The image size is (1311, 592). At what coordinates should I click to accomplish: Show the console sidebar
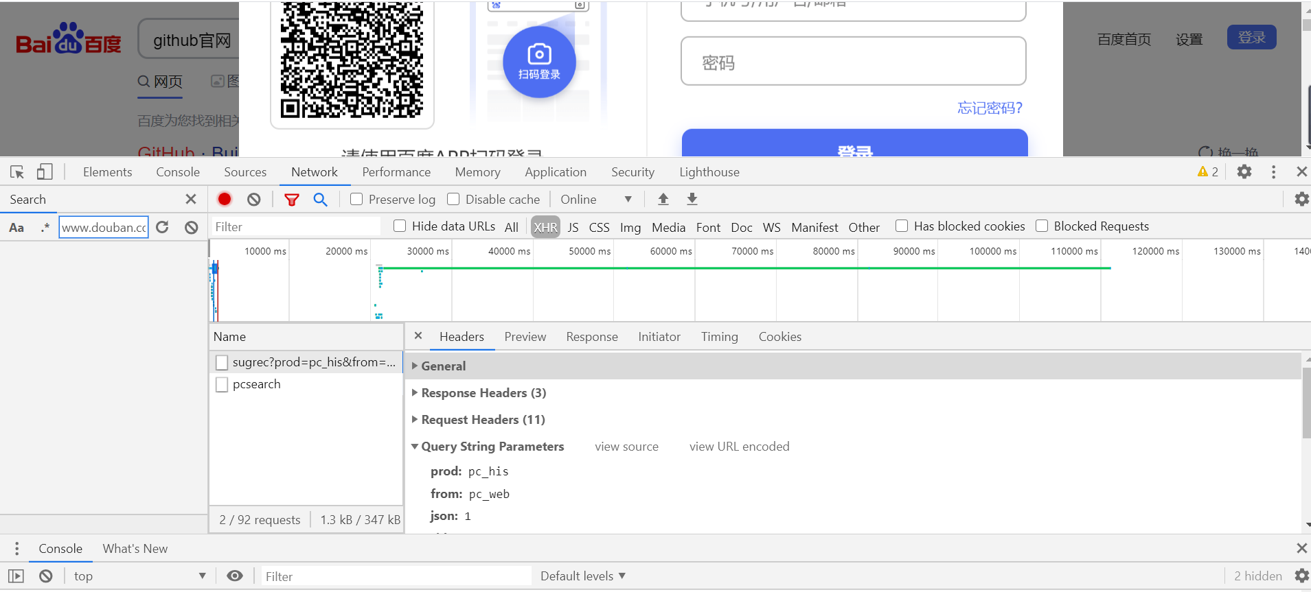[16, 576]
